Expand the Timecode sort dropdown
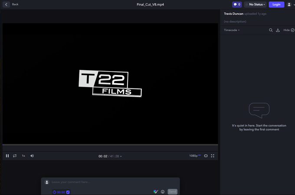Screen dimensions: 295x195 (232, 30)
